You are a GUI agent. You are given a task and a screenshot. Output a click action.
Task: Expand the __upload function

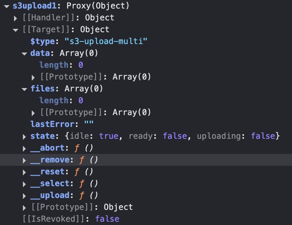pos(24,196)
